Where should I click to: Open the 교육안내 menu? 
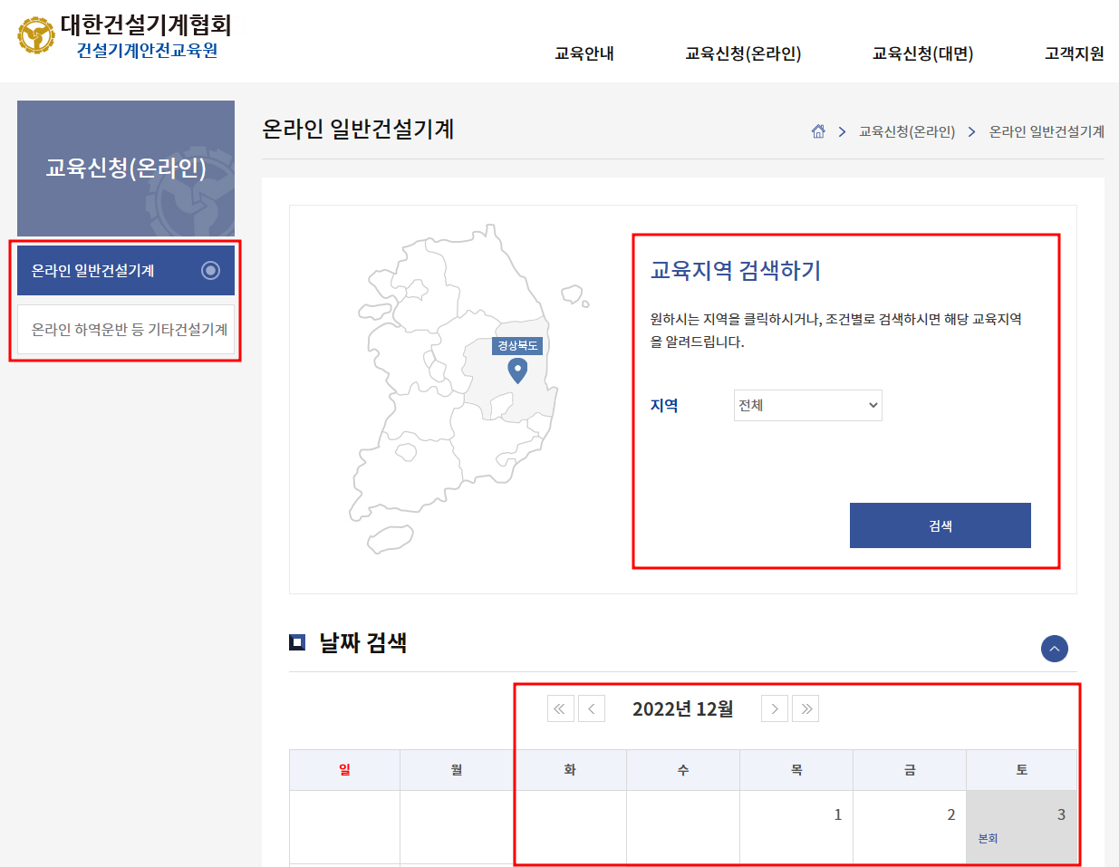(583, 53)
